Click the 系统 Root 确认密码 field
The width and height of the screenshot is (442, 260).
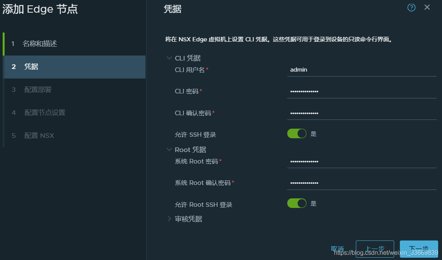tap(362, 183)
